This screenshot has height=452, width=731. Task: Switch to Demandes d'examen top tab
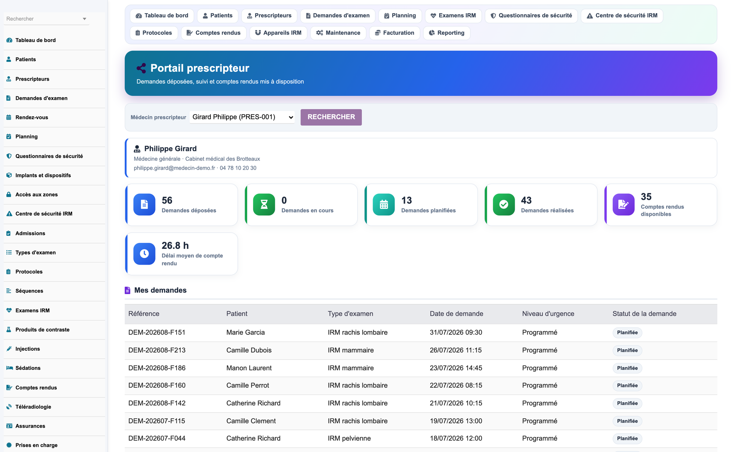click(x=338, y=15)
